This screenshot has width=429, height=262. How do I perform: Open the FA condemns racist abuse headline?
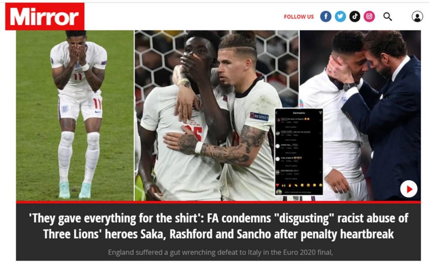coord(219,226)
